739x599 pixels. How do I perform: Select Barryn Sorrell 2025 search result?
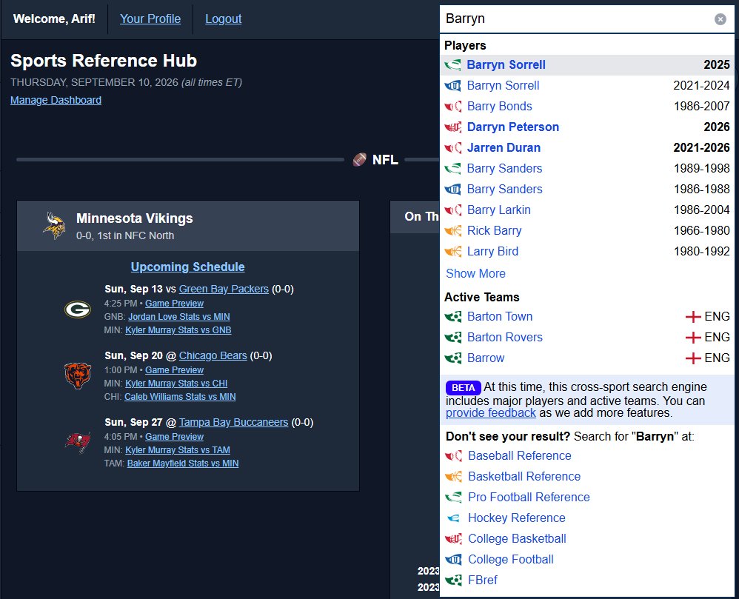(586, 65)
